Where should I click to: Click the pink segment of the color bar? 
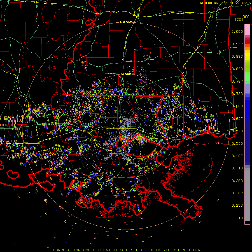tap(247, 30)
